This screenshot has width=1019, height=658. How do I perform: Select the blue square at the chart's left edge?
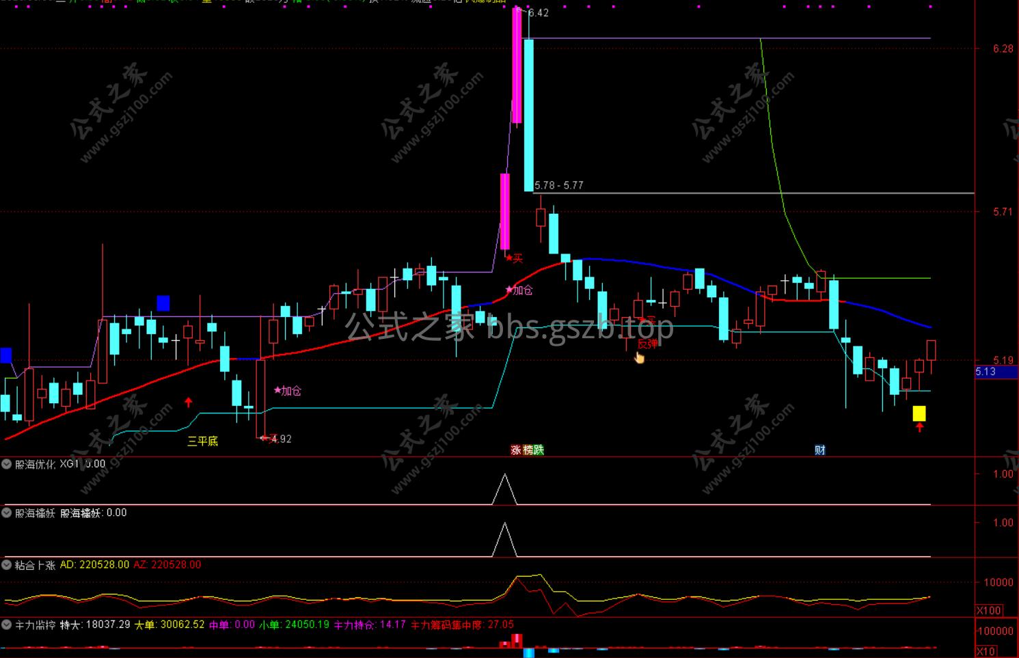point(5,355)
